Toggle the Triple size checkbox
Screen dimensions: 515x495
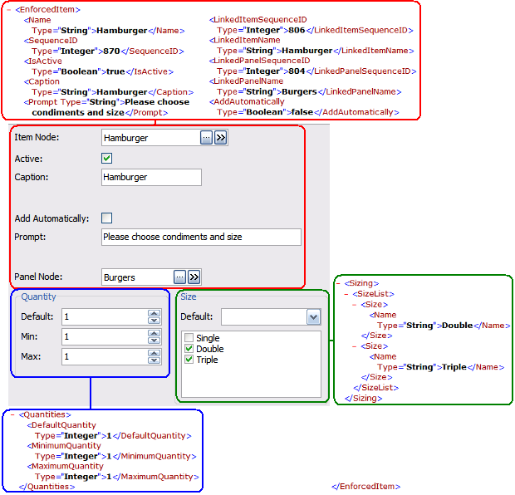click(x=189, y=360)
